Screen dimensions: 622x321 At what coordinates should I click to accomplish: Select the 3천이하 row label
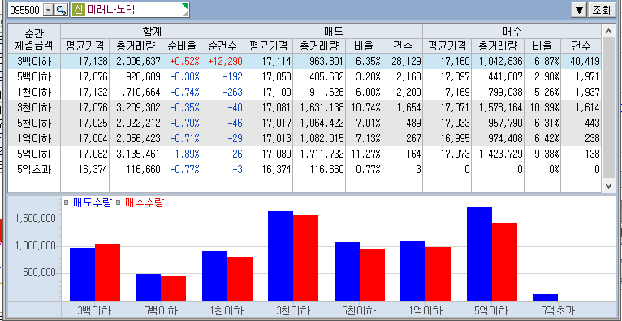point(34,108)
